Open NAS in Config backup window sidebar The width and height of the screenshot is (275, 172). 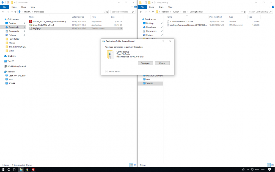148,80
